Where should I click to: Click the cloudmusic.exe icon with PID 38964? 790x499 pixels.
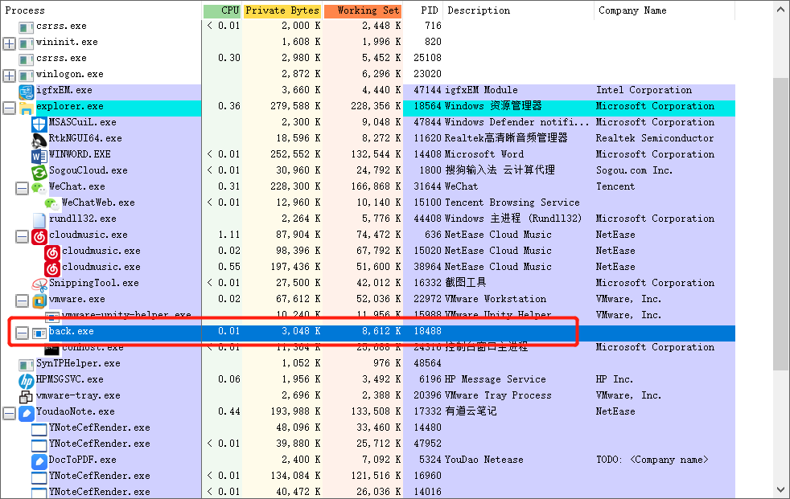click(52, 268)
